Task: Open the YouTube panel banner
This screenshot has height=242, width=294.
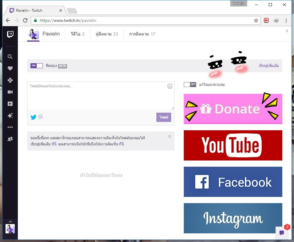Action: click(x=233, y=145)
